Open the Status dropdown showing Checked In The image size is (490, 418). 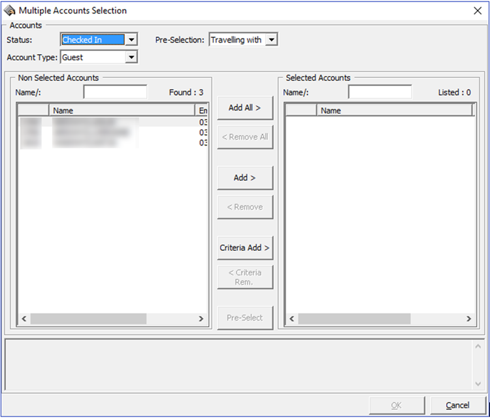(131, 40)
